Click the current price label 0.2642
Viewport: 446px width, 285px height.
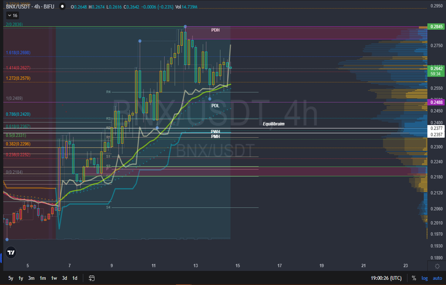point(436,68)
